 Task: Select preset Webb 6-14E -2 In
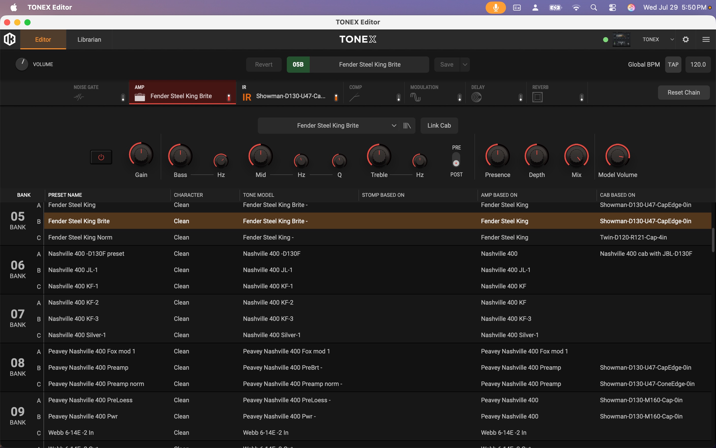(x=378, y=432)
